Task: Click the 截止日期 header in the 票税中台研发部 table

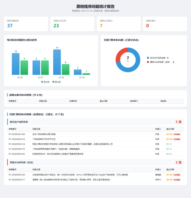Action: pyautogui.click(x=170, y=169)
